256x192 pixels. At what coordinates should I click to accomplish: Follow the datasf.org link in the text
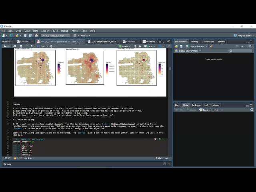pos(124,124)
